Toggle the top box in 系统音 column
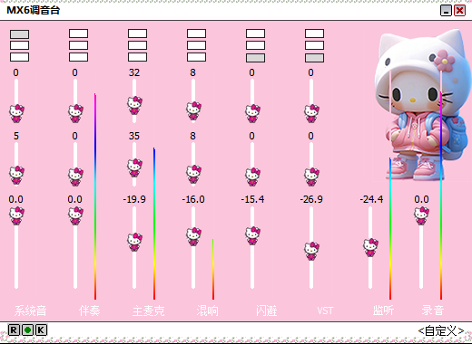The height and width of the screenshot is (344, 472). [20, 34]
